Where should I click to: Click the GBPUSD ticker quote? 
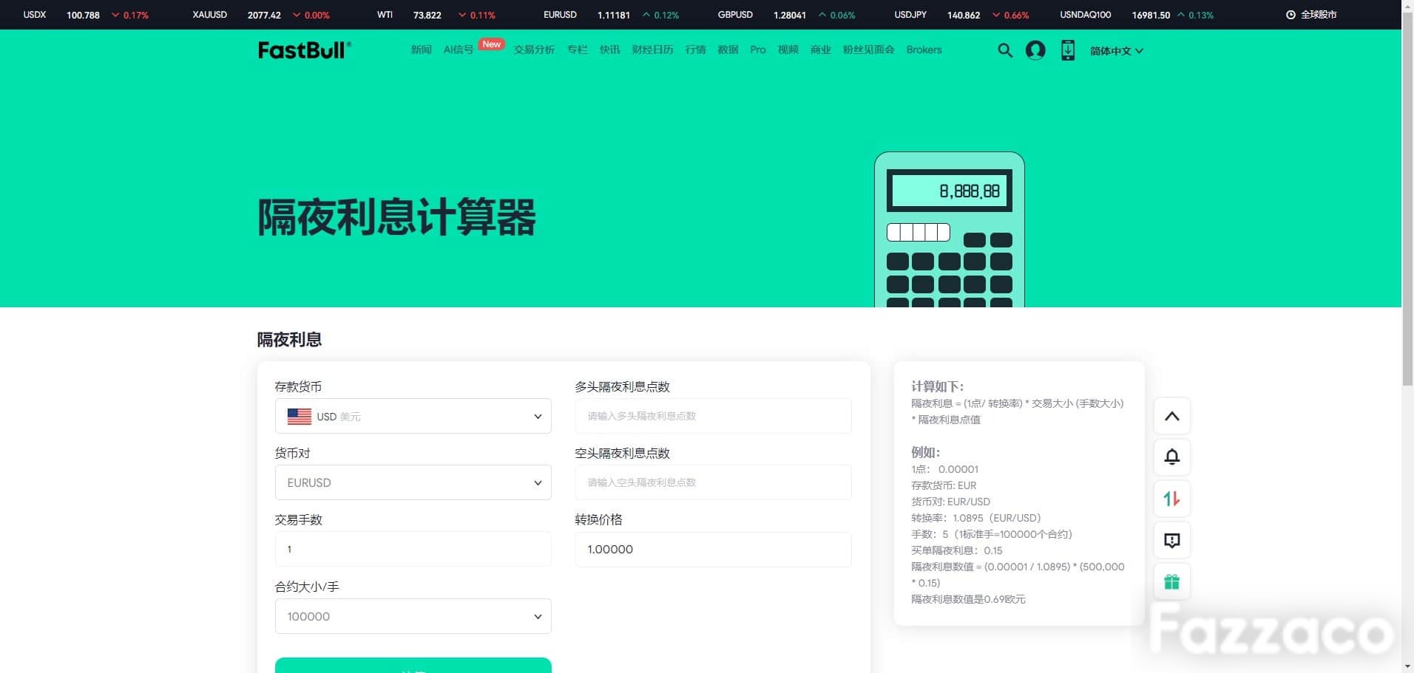[x=786, y=15]
